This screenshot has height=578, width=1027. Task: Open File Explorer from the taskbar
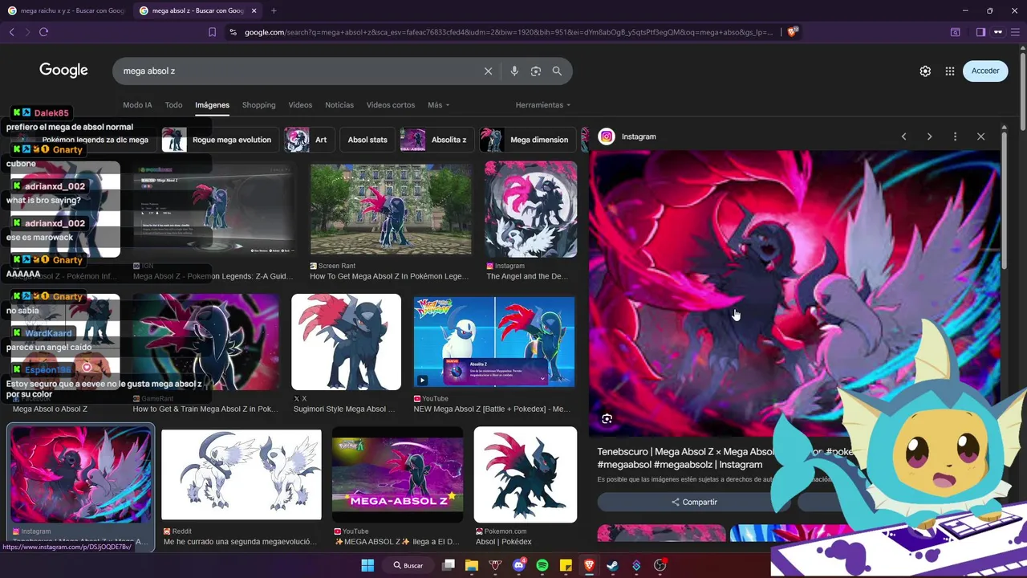[x=472, y=565]
